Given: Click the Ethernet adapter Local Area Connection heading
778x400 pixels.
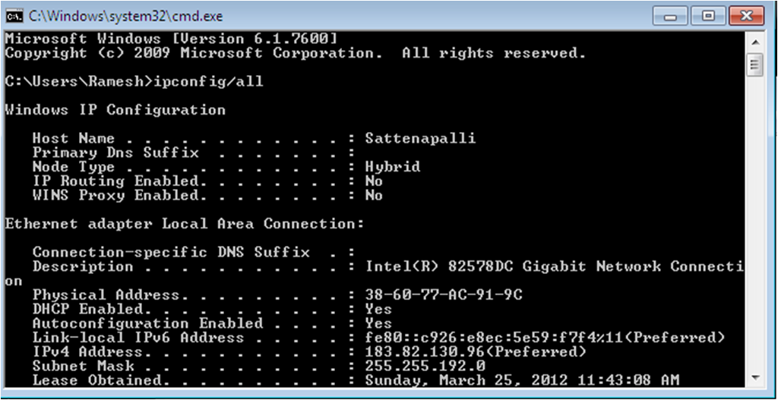Looking at the screenshot, I should [184, 224].
